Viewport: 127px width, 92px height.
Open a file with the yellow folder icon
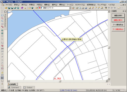tap(6, 8)
